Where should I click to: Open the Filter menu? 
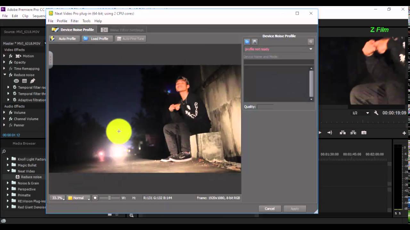75,21
